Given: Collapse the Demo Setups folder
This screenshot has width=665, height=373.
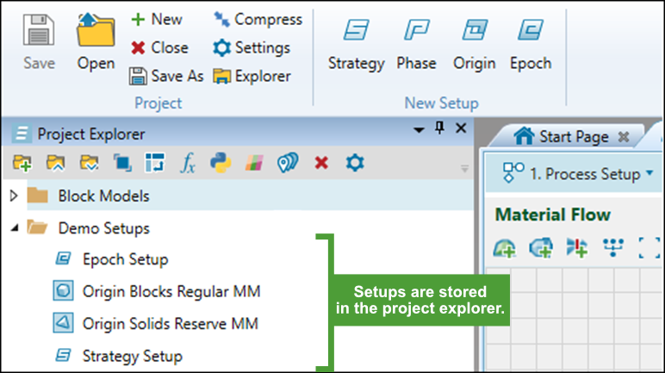Looking at the screenshot, I should point(15,228).
